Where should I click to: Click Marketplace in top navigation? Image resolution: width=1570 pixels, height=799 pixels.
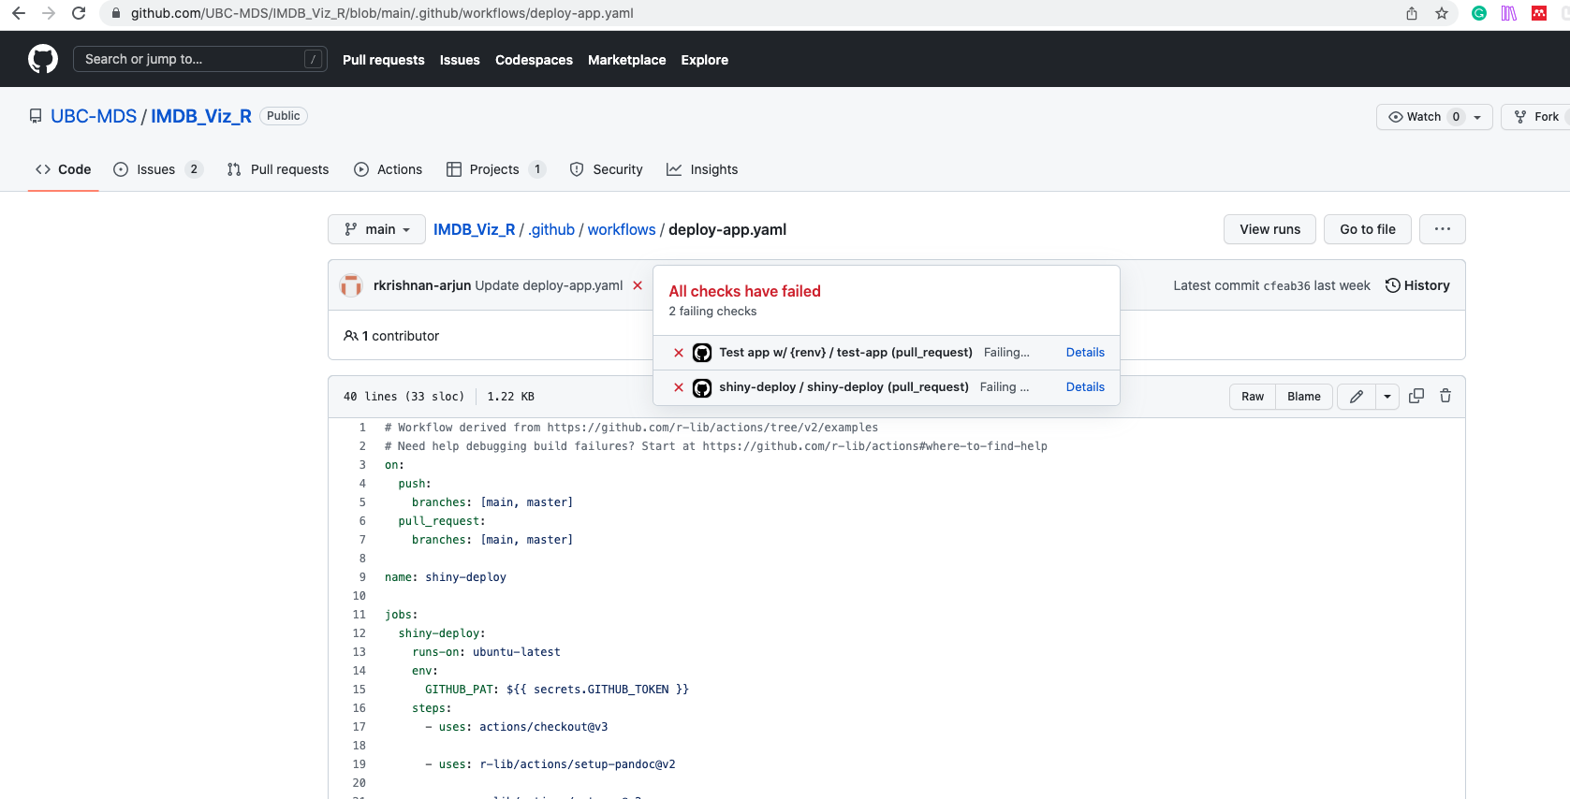tap(627, 60)
